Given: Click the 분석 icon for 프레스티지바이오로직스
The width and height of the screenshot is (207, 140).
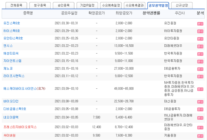Looking at the screenshot, I should [x=200, y=127].
